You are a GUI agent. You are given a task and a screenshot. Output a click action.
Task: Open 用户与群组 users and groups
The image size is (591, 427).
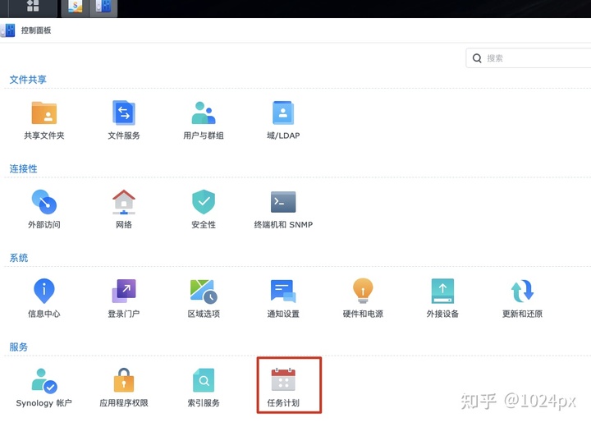203,112
